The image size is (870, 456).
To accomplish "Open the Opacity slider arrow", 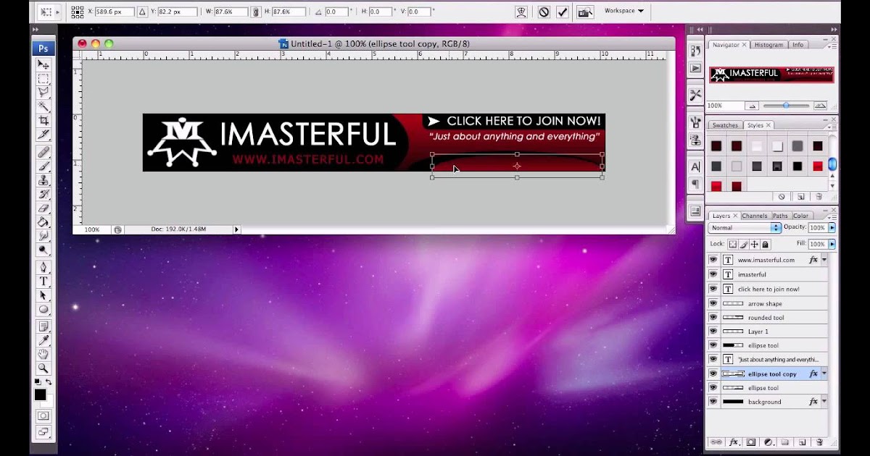I will [x=832, y=228].
